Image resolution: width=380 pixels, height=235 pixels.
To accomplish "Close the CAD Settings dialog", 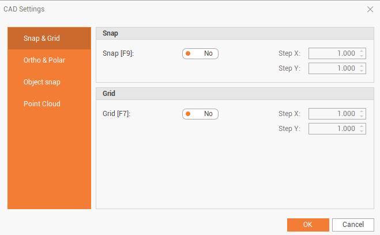I will (x=370, y=9).
